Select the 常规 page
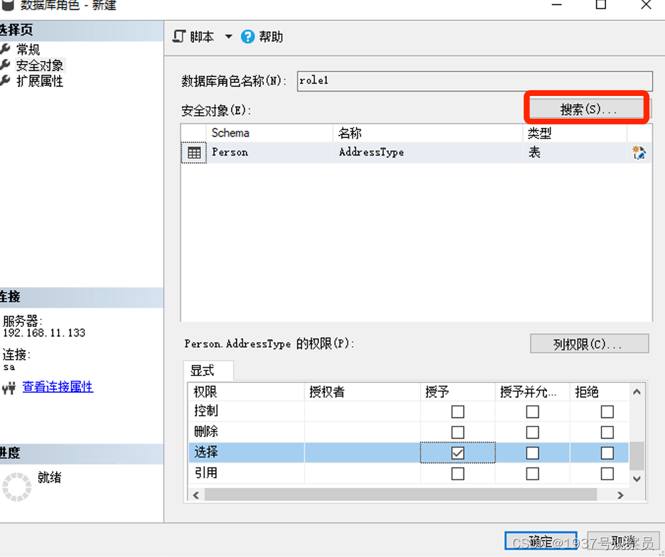 pos(28,49)
